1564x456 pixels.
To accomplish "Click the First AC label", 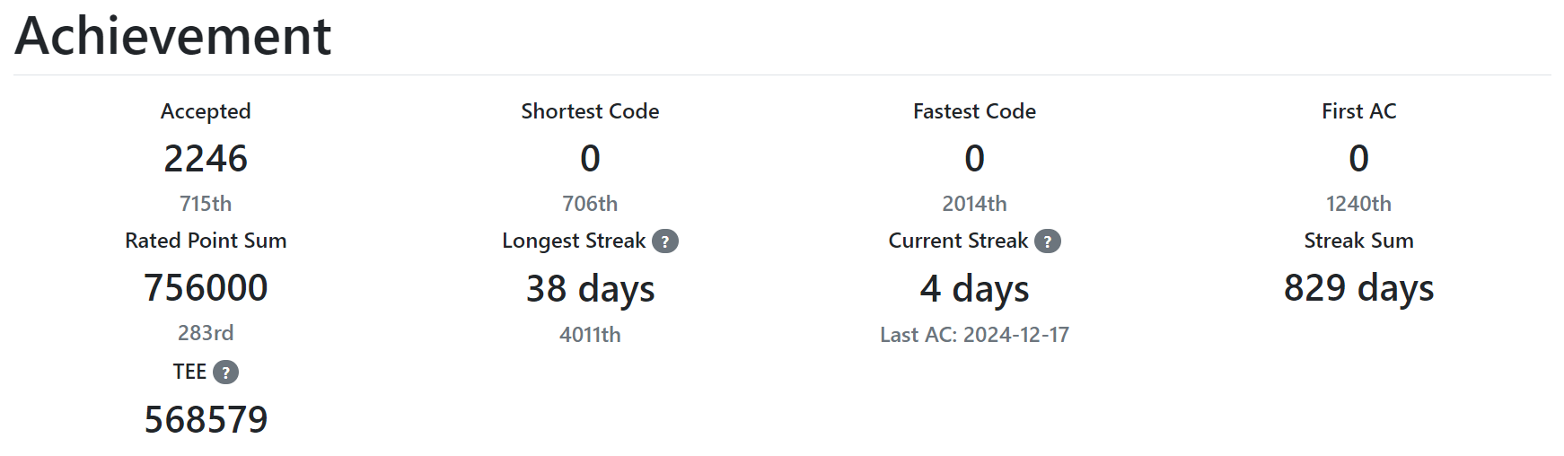I will tap(1359, 111).
